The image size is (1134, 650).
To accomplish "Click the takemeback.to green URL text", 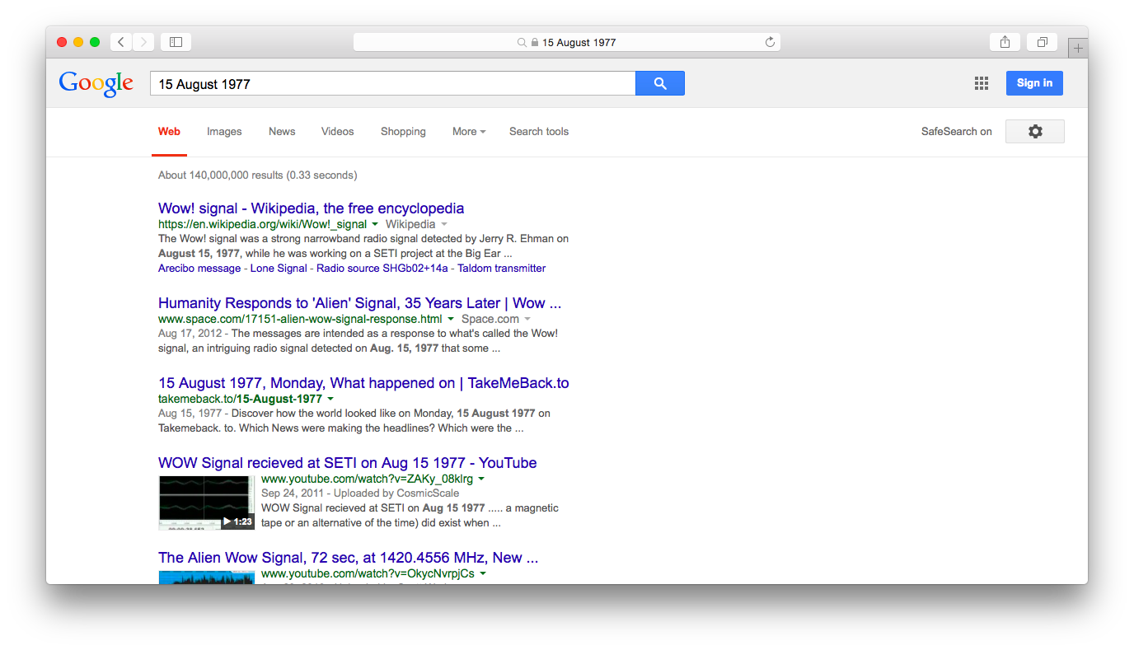I will click(x=240, y=399).
